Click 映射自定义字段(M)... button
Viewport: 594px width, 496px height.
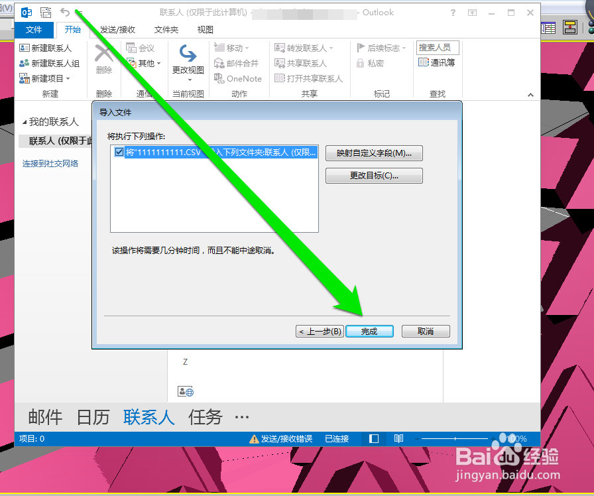click(x=374, y=153)
